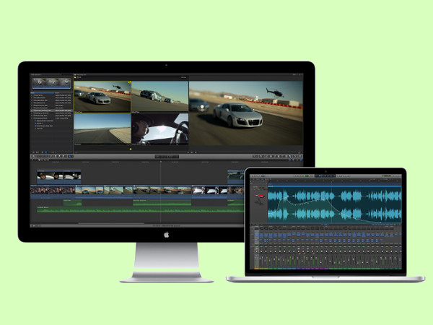Image resolution: width=433 pixels, height=325 pixels.
Task: Switch to the helmeted driver cockpit angle
Action: [160, 129]
